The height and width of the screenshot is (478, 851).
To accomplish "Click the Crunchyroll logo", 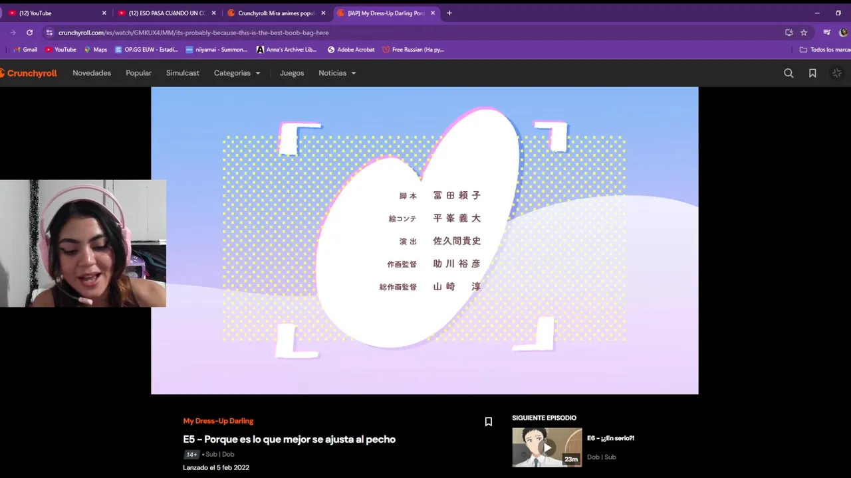I will [x=28, y=73].
